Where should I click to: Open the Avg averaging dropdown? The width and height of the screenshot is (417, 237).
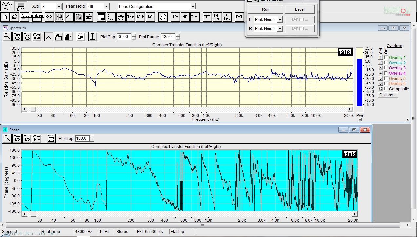[x=59, y=7]
